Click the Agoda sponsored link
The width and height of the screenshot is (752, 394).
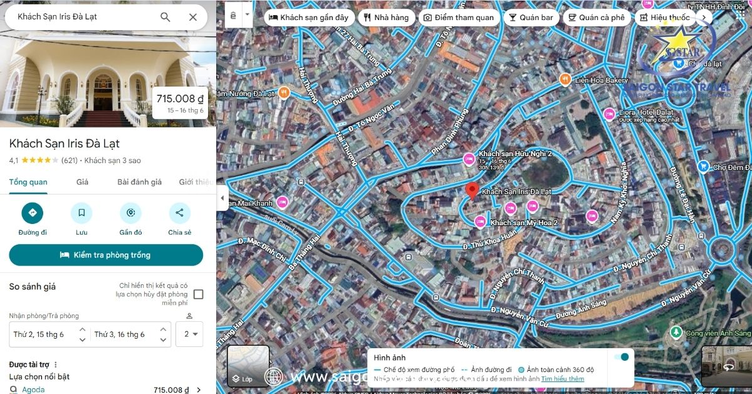[x=33, y=390]
